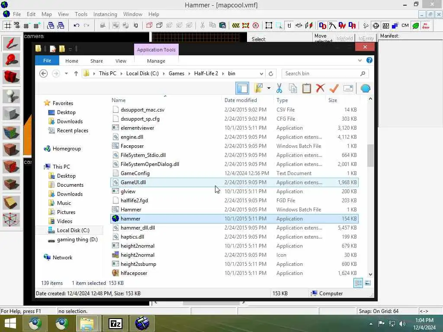The image size is (443, 332).
Task: Open the recent locations dropdown arrow
Action: pyautogui.click(x=66, y=73)
